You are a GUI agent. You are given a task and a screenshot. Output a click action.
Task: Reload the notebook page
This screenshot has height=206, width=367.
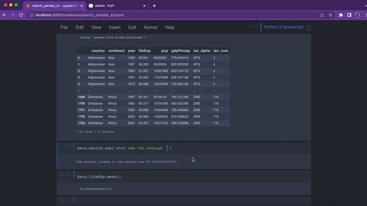21,15
